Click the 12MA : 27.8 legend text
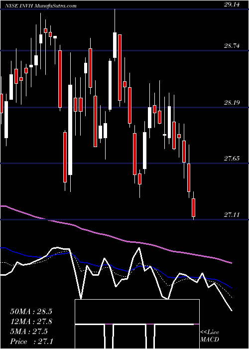 pyautogui.click(x=31, y=322)
